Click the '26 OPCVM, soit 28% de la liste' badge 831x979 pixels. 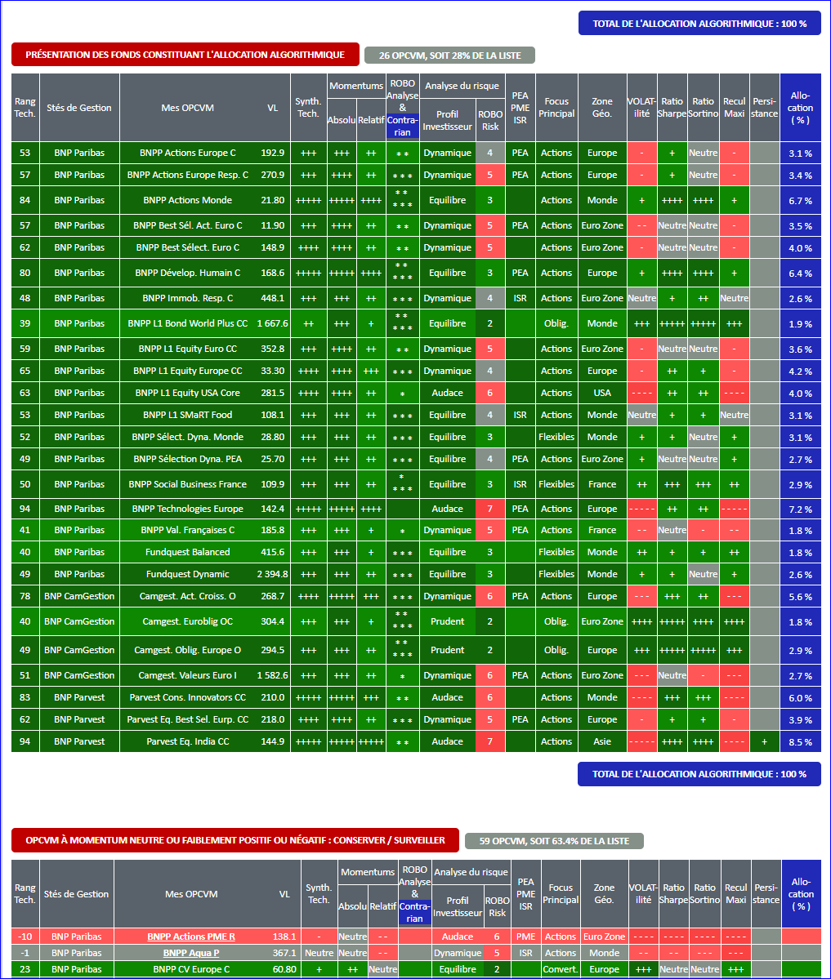click(x=450, y=56)
